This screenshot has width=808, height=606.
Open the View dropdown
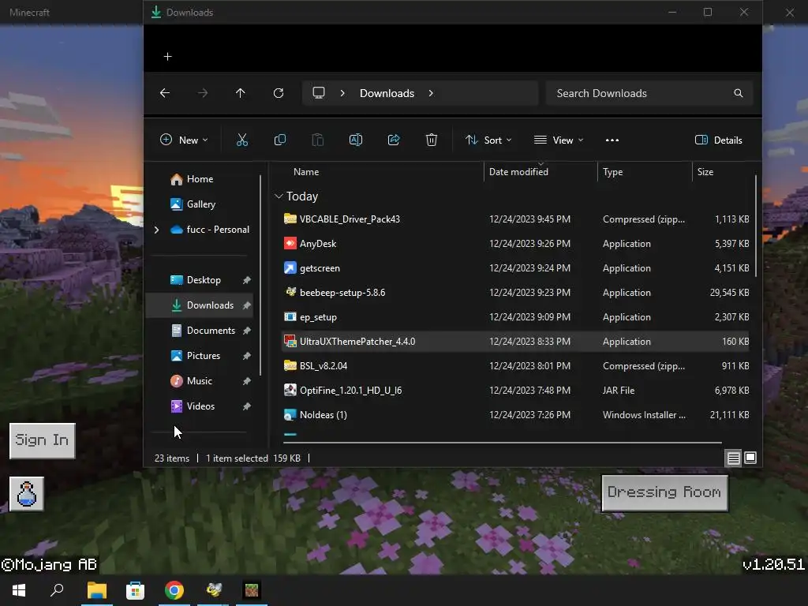559,140
